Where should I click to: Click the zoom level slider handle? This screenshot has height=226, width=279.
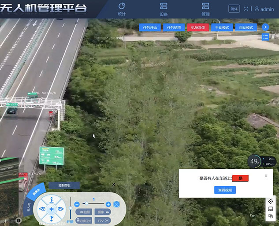(86, 204)
